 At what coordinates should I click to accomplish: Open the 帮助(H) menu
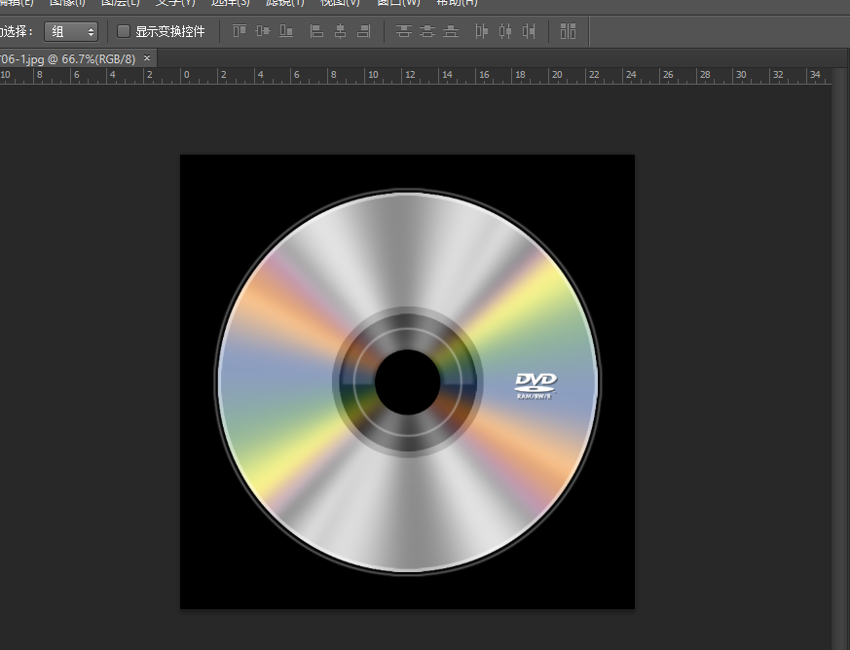457,3
